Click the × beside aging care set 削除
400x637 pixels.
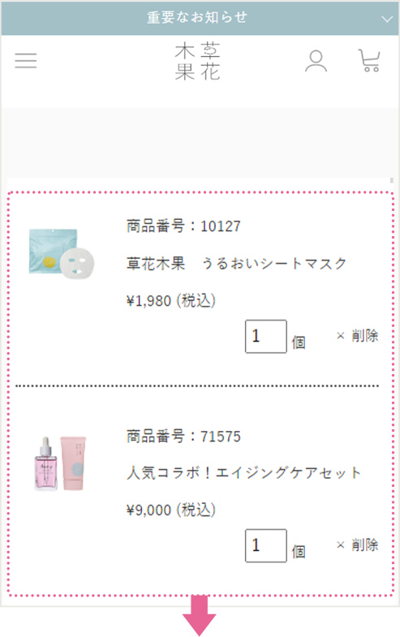click(340, 544)
